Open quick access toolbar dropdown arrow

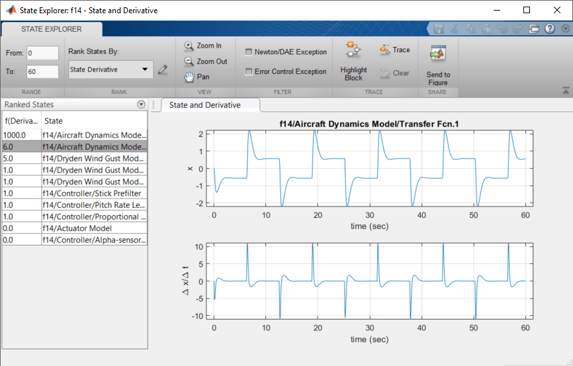pyautogui.click(x=564, y=29)
